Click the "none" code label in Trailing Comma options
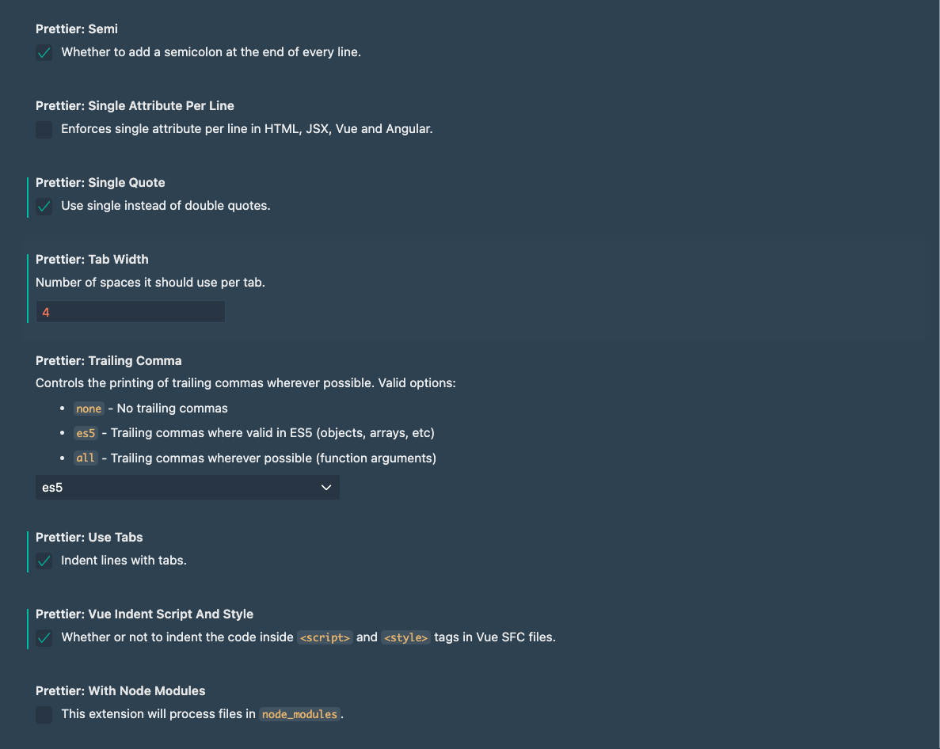 (89, 409)
